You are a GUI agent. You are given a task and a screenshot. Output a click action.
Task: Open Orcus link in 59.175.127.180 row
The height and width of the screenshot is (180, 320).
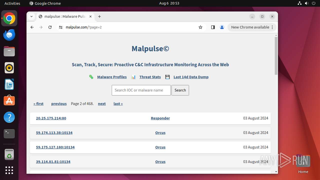[160, 147]
